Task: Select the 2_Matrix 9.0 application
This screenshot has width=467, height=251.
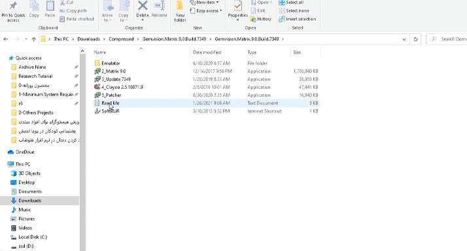Action: (113, 71)
